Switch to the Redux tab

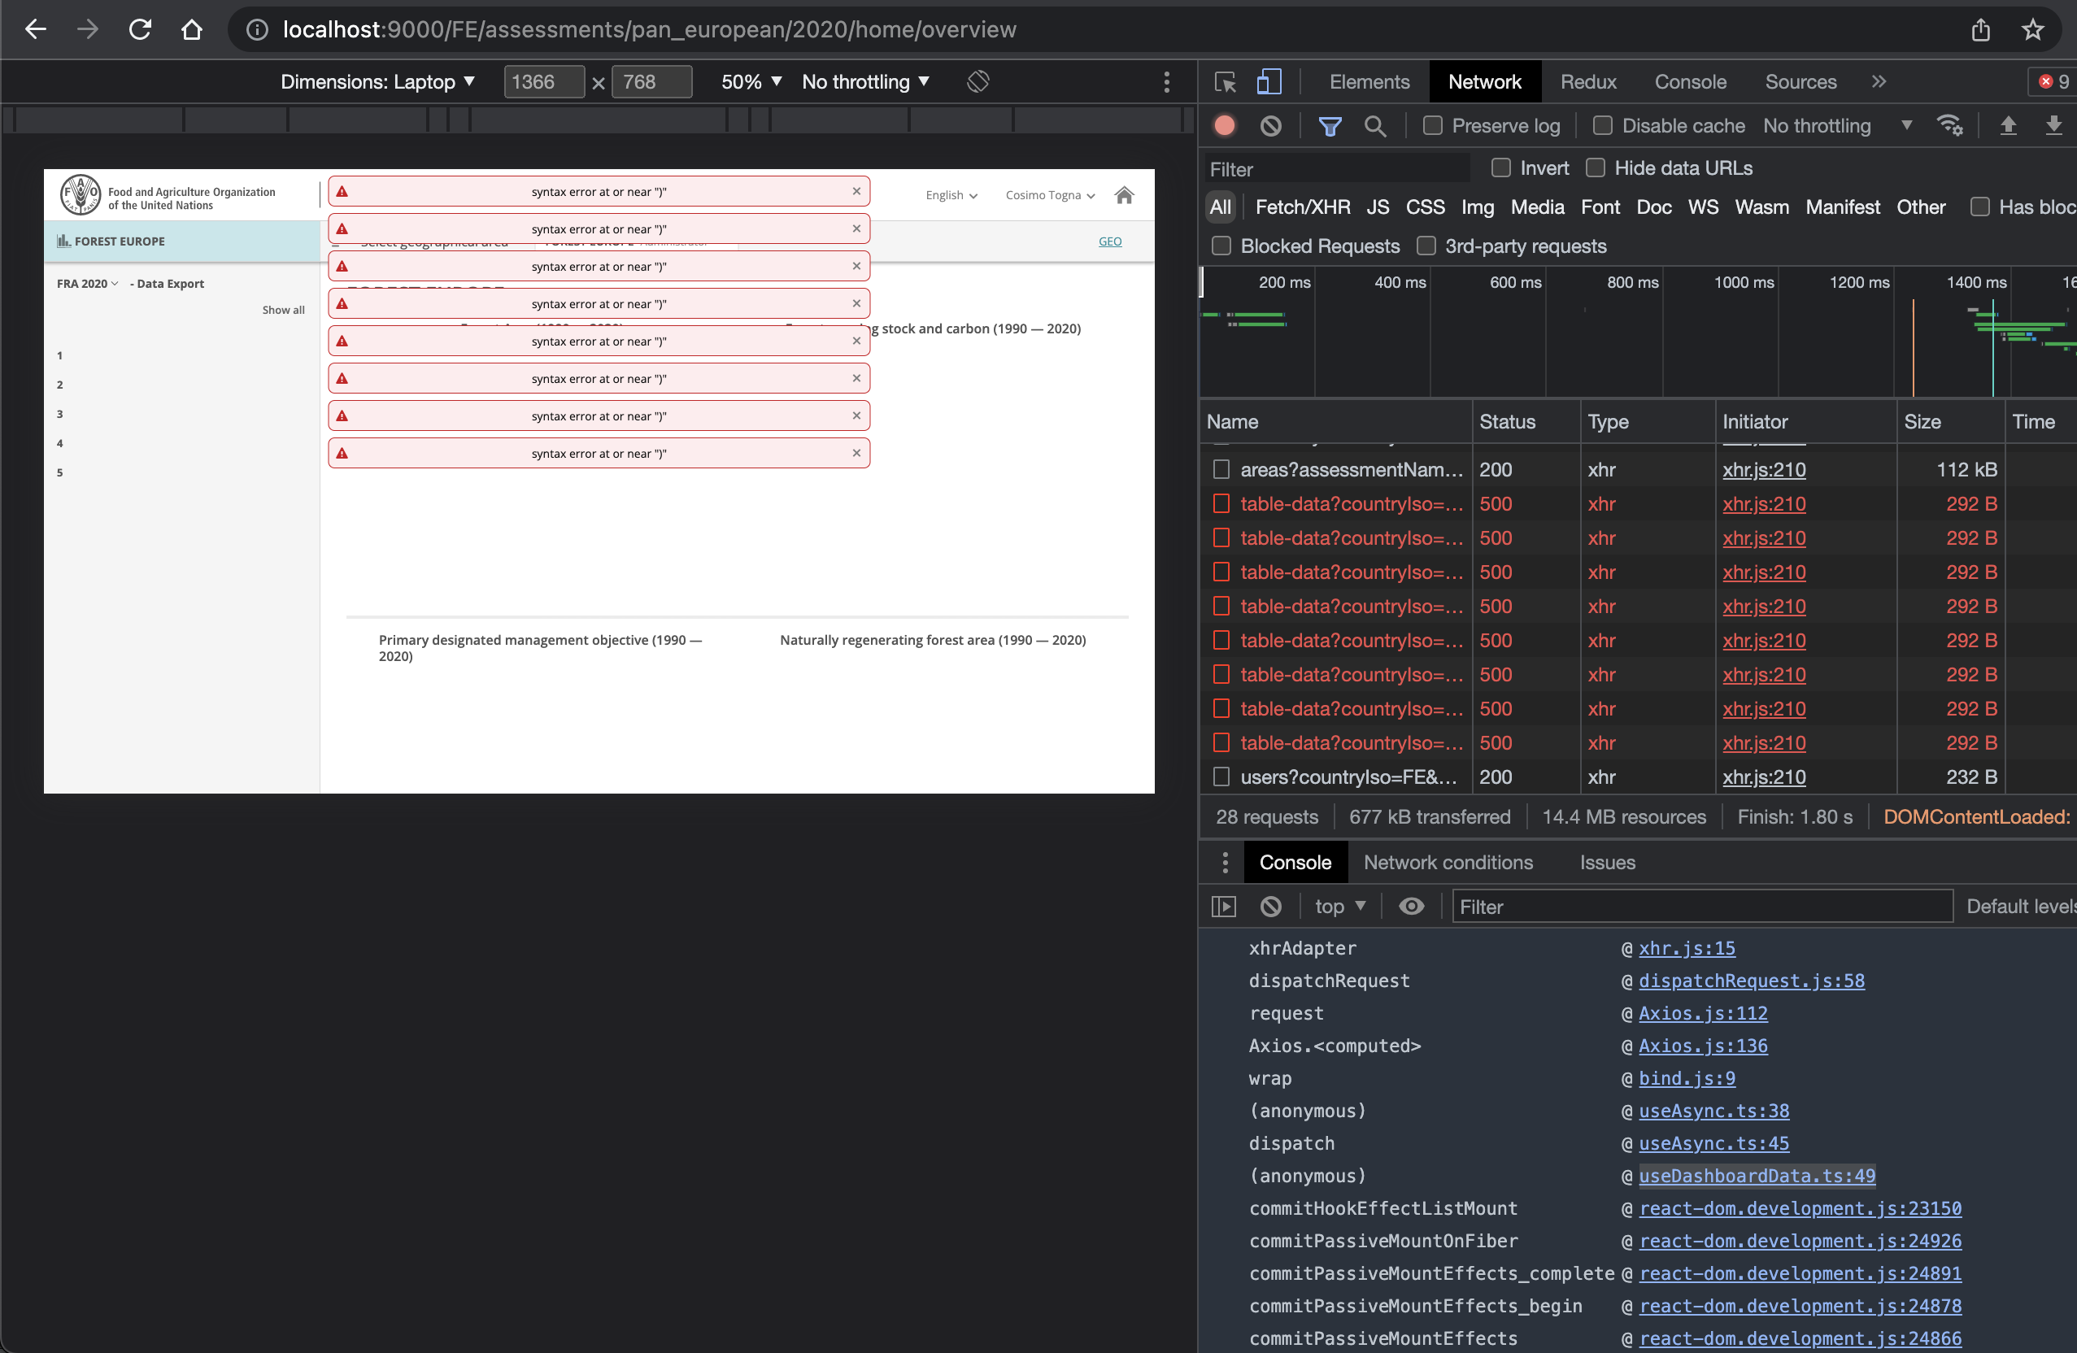click(1587, 81)
